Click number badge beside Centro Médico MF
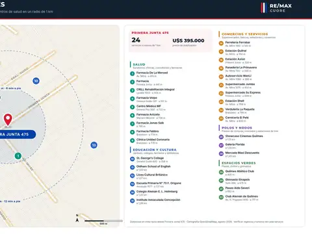Image resolution: width=312 pixels, height=234 pixels. [132, 107]
